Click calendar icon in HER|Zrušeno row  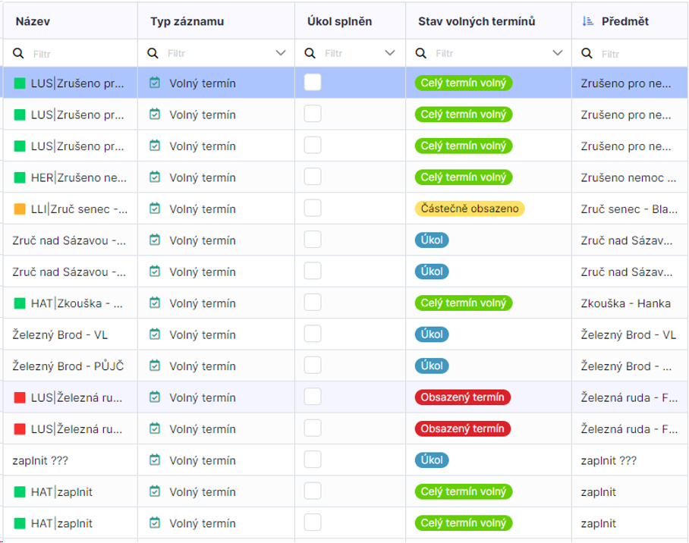click(x=155, y=177)
